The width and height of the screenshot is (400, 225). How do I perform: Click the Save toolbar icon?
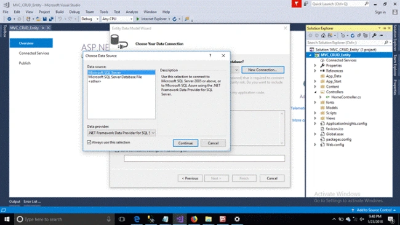point(45,19)
